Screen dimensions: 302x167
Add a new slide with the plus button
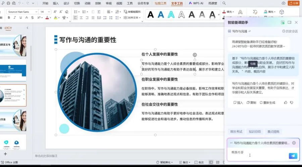tap(5, 154)
